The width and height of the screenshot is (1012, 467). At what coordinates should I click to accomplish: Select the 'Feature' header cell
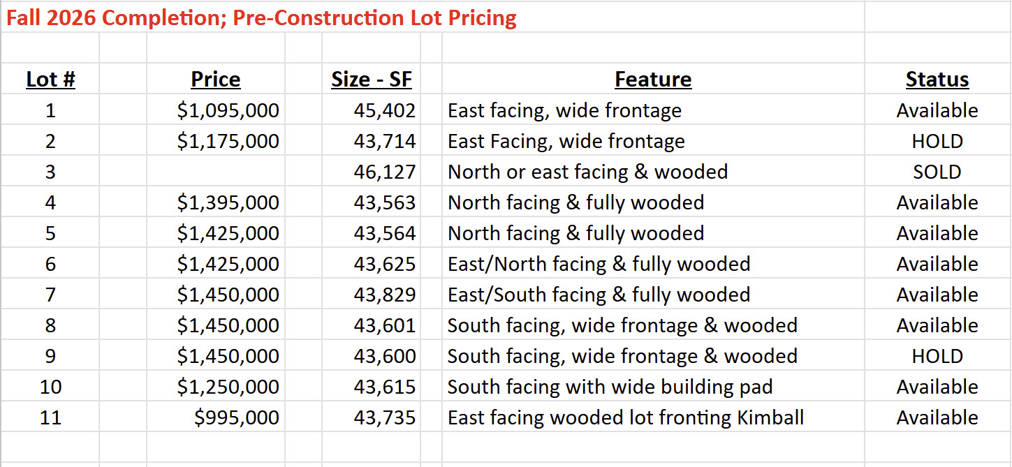tap(653, 80)
